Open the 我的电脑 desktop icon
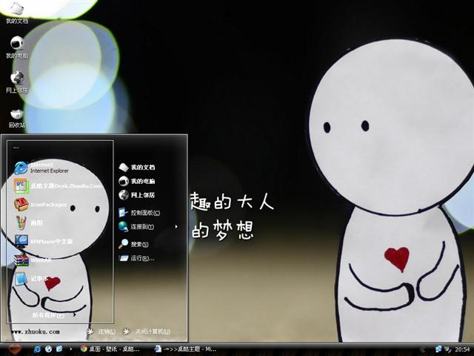Screen dimensions: 474x356 point(16,47)
